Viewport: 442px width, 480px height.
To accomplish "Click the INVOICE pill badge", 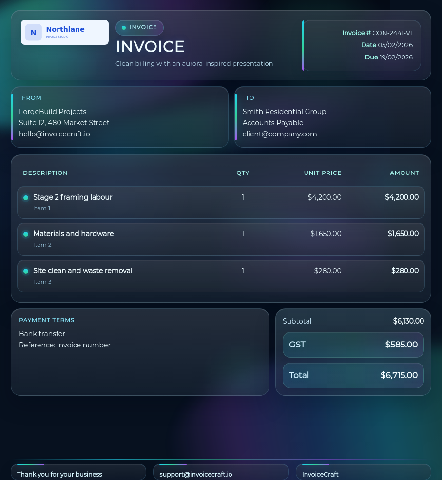I will tap(139, 28).
